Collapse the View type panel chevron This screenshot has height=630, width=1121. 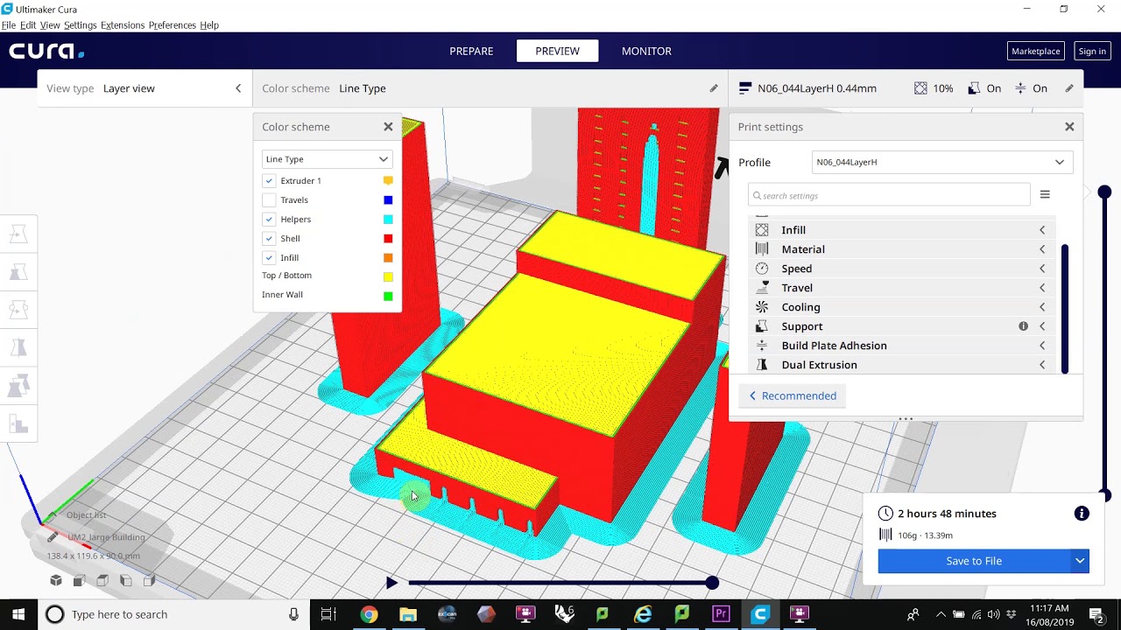[238, 88]
